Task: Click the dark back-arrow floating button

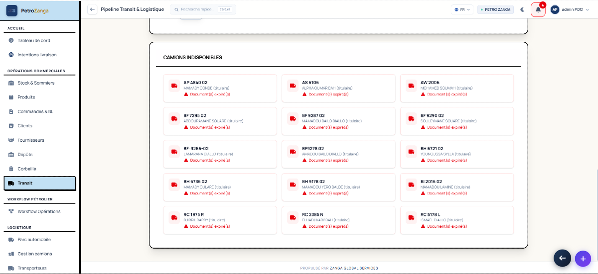Action: (x=562, y=258)
